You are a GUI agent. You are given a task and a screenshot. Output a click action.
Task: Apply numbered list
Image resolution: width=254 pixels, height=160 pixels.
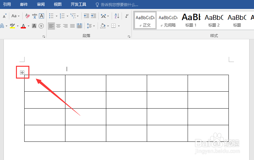62,16
